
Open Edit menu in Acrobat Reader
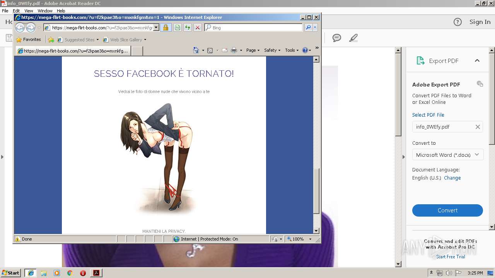(x=16, y=11)
